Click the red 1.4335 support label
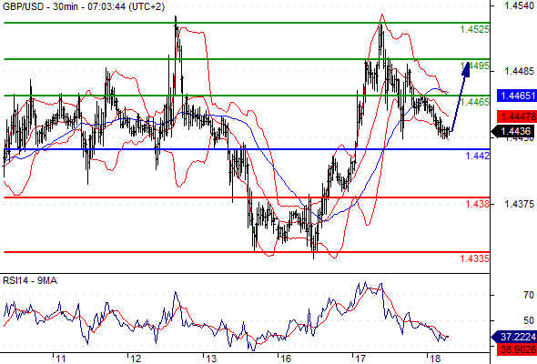The width and height of the screenshot is (537, 364). pos(475,258)
